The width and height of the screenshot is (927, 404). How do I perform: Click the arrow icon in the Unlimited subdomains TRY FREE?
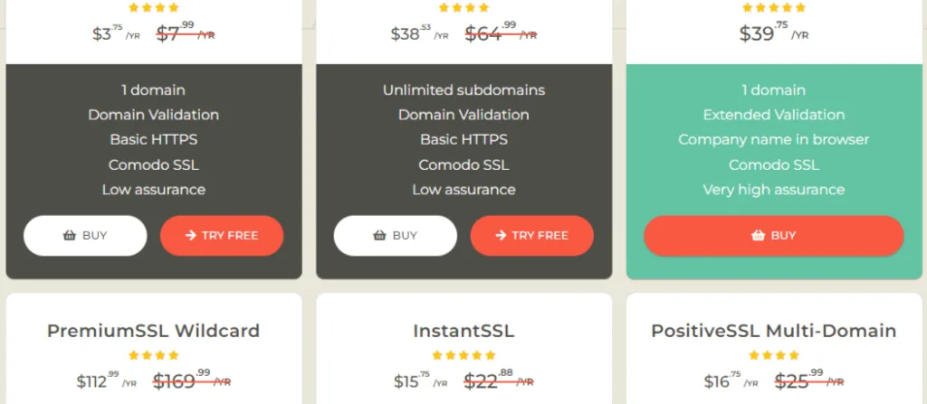pos(501,236)
